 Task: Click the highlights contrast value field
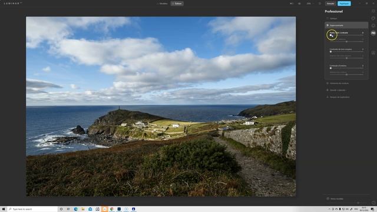(x=363, y=33)
